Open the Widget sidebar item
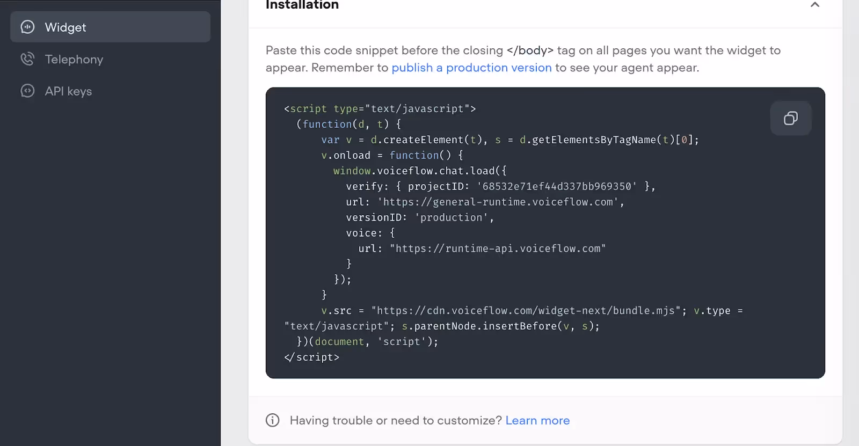This screenshot has width=859, height=446. click(110, 27)
